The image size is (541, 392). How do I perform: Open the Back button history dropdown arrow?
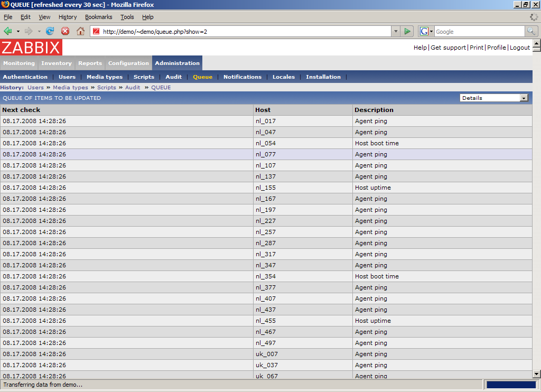click(x=18, y=31)
